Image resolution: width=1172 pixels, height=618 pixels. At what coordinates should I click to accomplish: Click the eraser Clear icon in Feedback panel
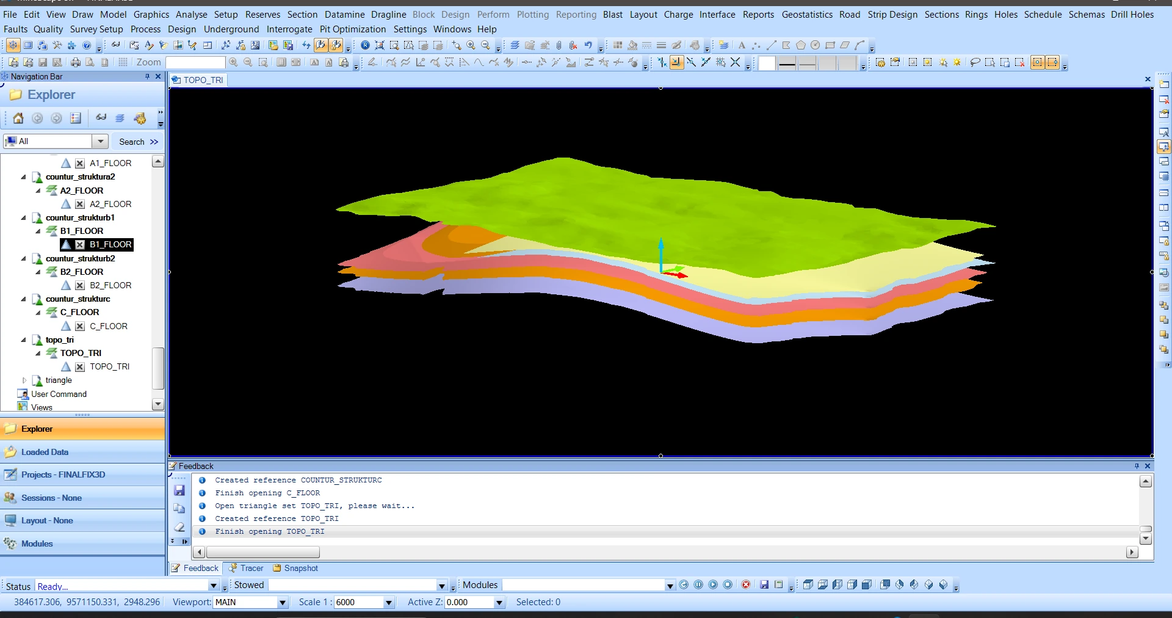[x=179, y=526]
